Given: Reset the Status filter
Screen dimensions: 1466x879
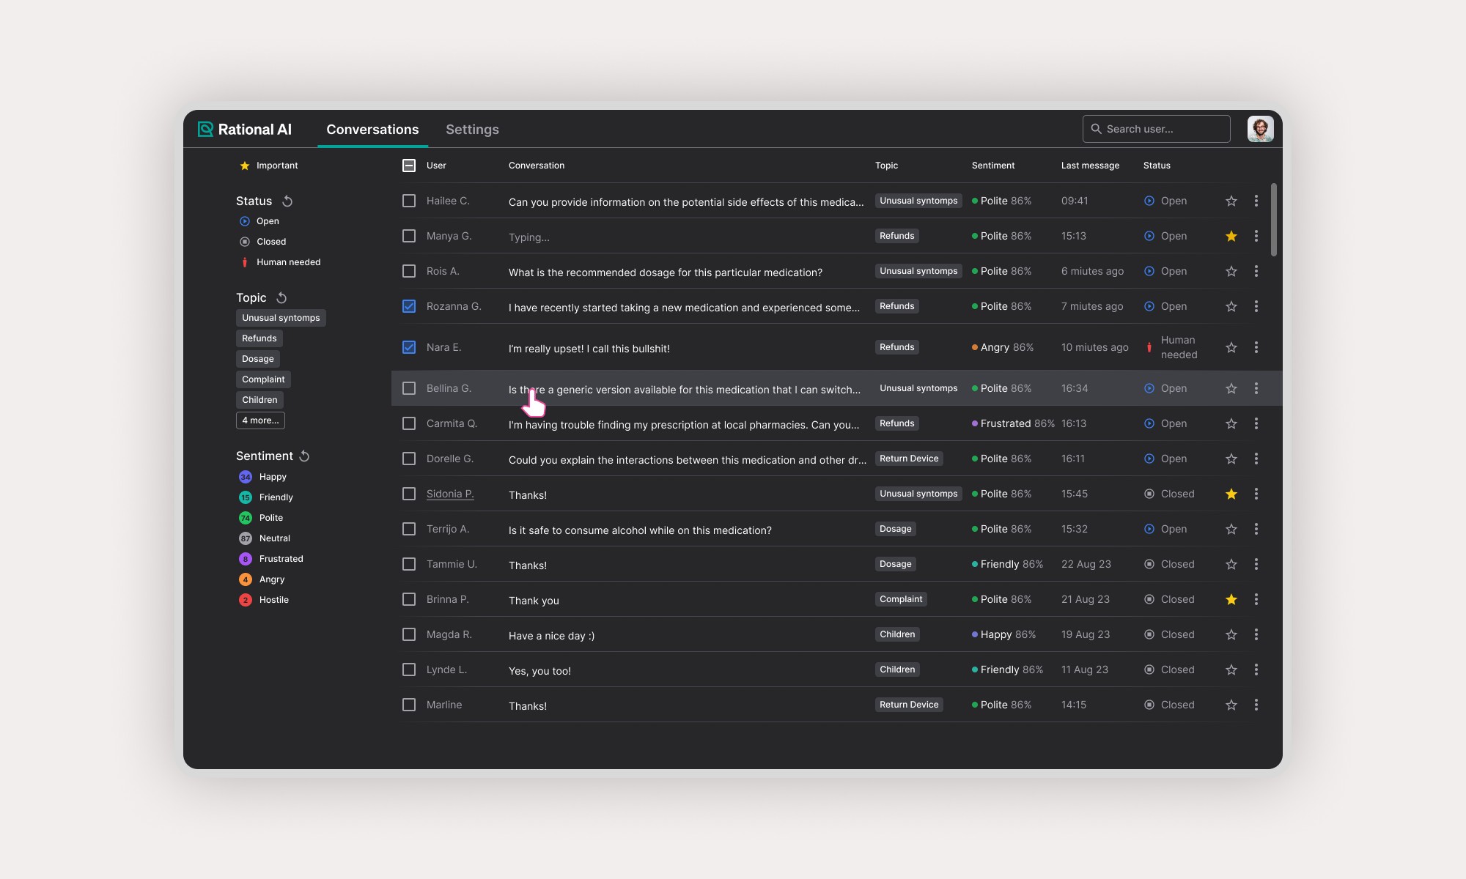Looking at the screenshot, I should [287, 201].
